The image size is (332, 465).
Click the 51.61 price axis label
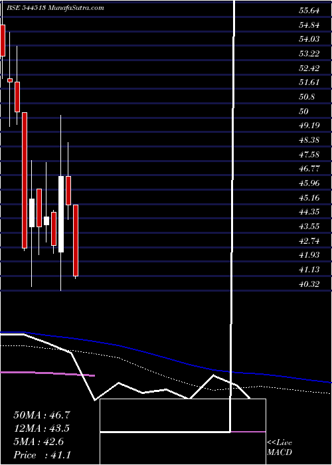pyautogui.click(x=309, y=82)
